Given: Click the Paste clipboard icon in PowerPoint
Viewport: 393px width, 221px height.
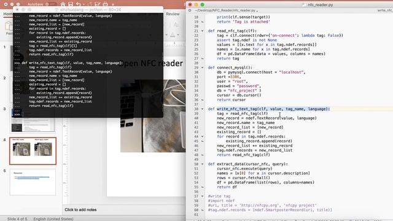Looking at the screenshot, I should [x=9, y=26].
